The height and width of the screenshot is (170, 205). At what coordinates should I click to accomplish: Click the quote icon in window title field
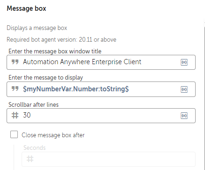15,62
